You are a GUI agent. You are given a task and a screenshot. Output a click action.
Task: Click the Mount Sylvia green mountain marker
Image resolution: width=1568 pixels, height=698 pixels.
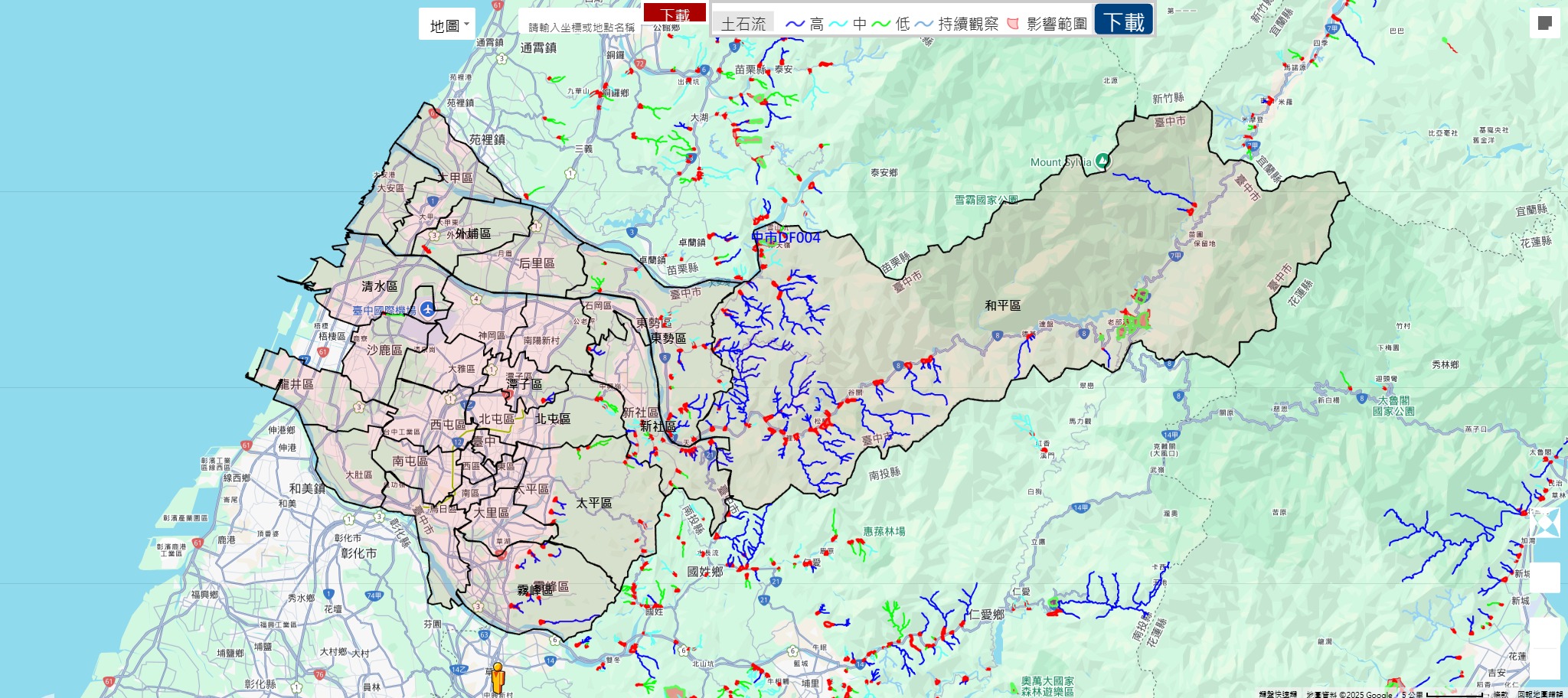(x=1102, y=161)
